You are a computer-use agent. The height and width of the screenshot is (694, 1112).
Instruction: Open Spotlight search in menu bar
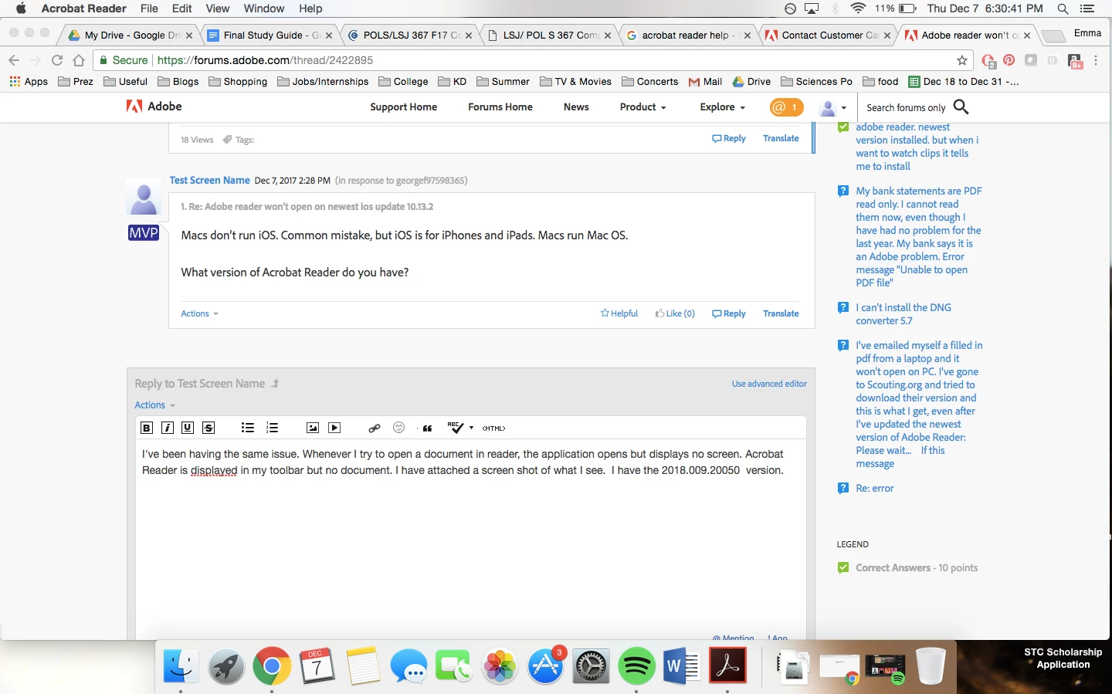tap(1063, 8)
